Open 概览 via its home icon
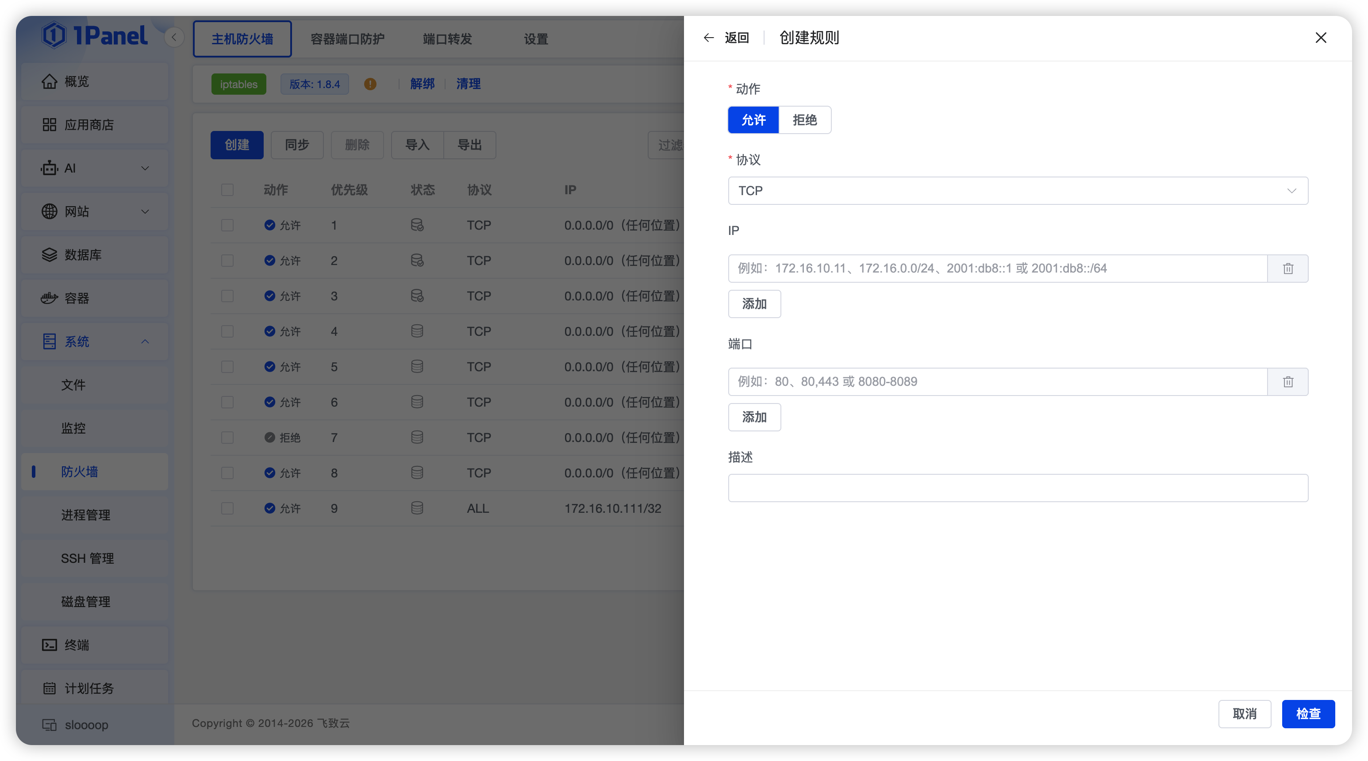This screenshot has height=761, width=1368. (50, 81)
